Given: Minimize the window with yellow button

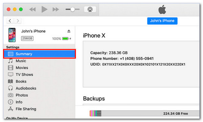Looking at the screenshot, I should [x=15, y=9].
